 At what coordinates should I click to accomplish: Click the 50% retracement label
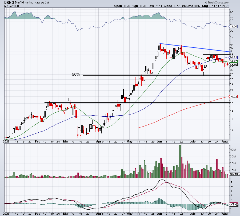coord(76,75)
